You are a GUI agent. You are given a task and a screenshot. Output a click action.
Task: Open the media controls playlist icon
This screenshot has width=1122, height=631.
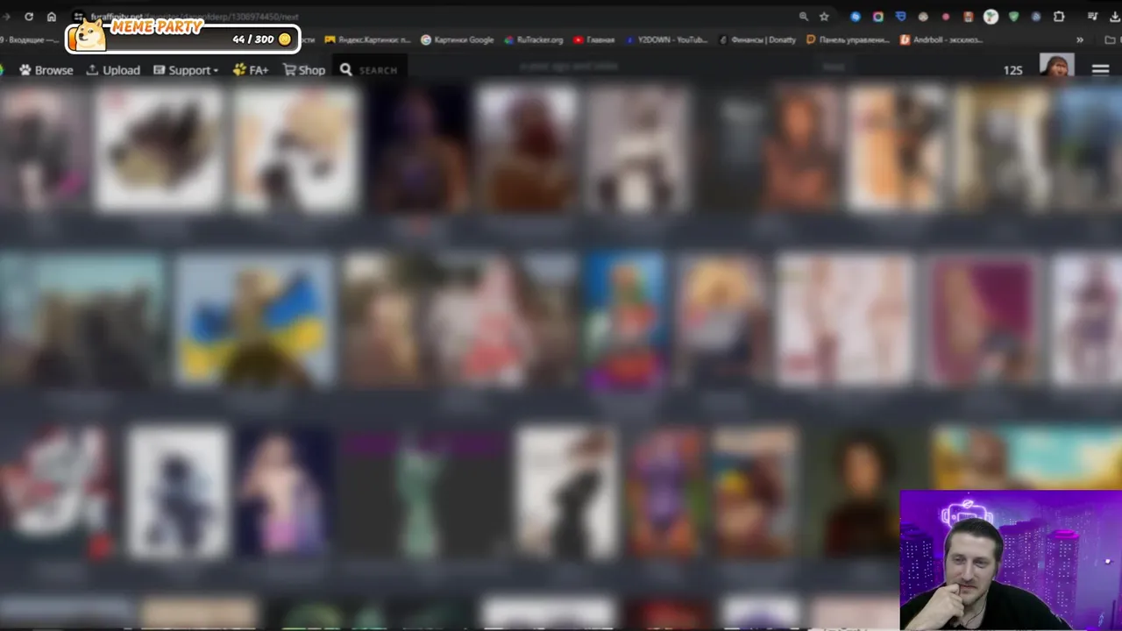tap(1092, 17)
